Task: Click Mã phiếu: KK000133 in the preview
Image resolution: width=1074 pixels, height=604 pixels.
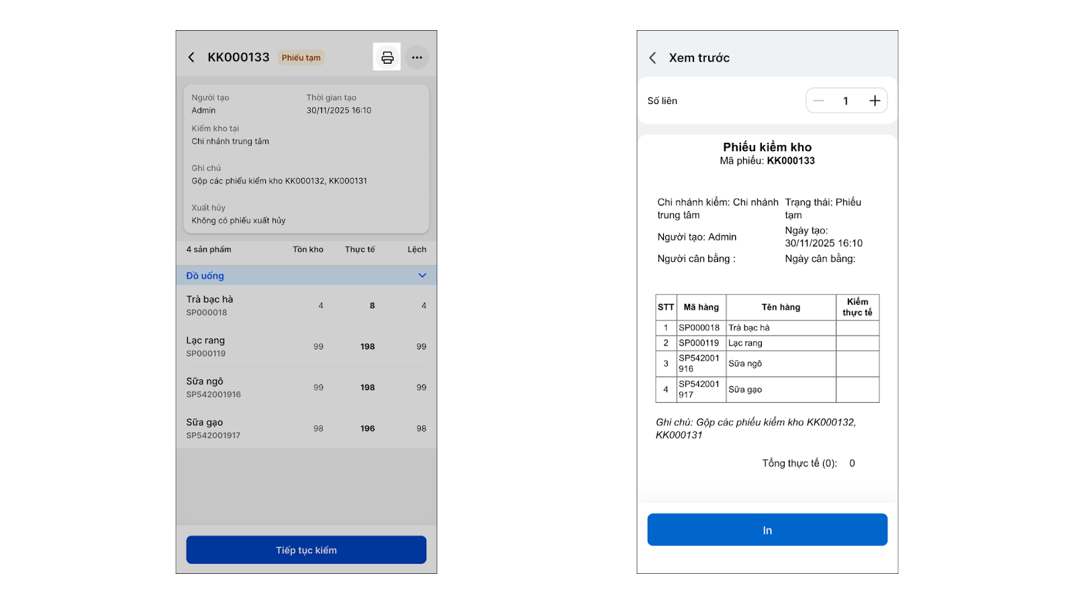Action: (767, 160)
